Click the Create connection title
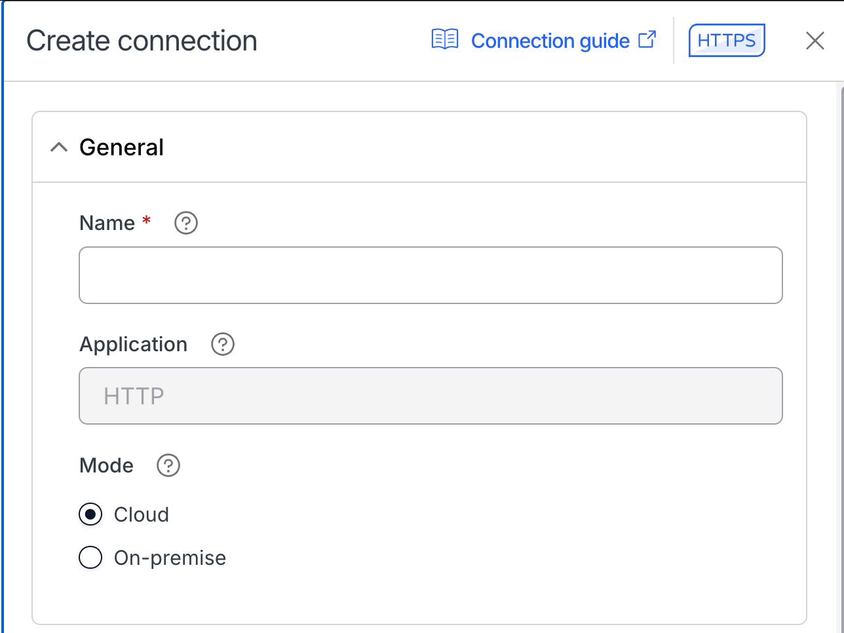844x633 pixels. [x=142, y=41]
